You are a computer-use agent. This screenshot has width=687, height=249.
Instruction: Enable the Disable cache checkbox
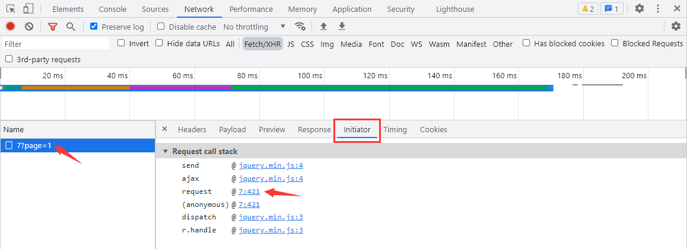click(x=161, y=27)
